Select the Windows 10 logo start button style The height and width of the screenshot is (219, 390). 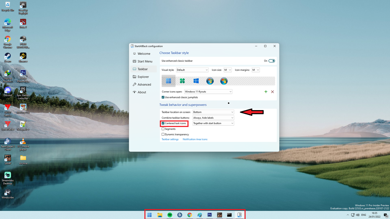point(196,81)
